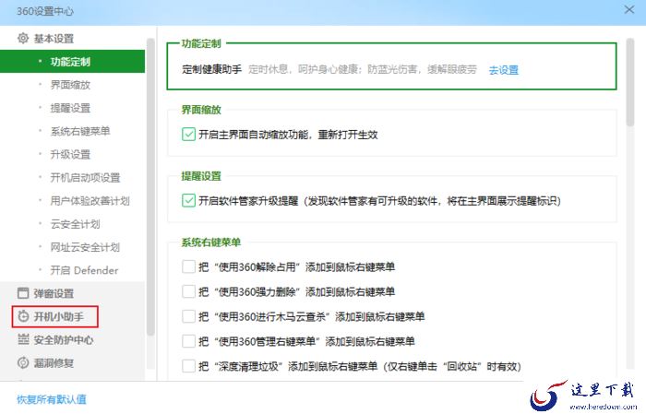This screenshot has height=414, width=646.
Task: Select 开启 Defender in the sidebar
Action: coord(84,270)
